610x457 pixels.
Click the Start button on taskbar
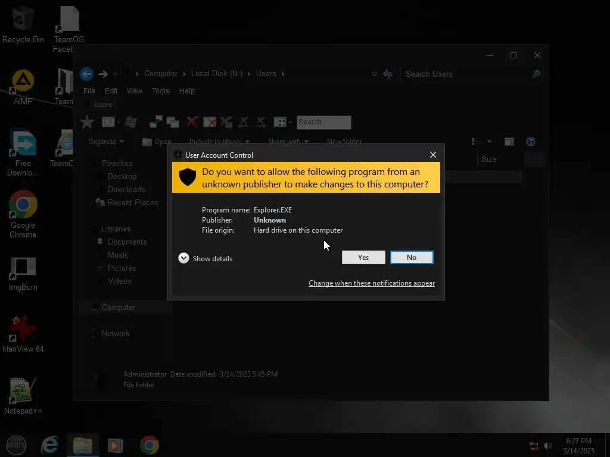click(x=16, y=445)
